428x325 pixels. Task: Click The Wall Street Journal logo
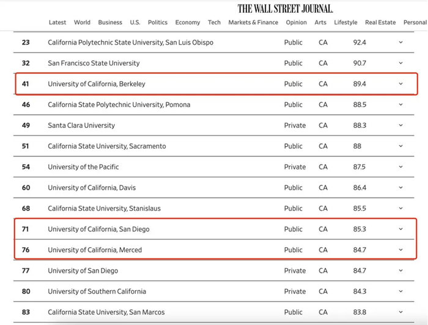point(285,9)
